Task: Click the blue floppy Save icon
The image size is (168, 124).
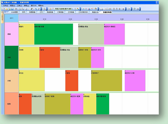Action: [12, 9]
